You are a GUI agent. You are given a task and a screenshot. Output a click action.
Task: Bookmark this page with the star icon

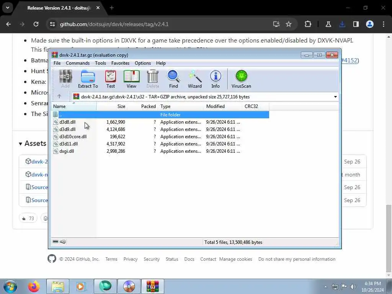[289, 24]
